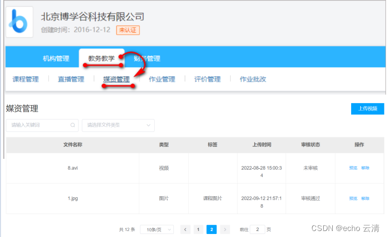Go to 直播管理 submenu item
This screenshot has width=387, height=237.
71,79
